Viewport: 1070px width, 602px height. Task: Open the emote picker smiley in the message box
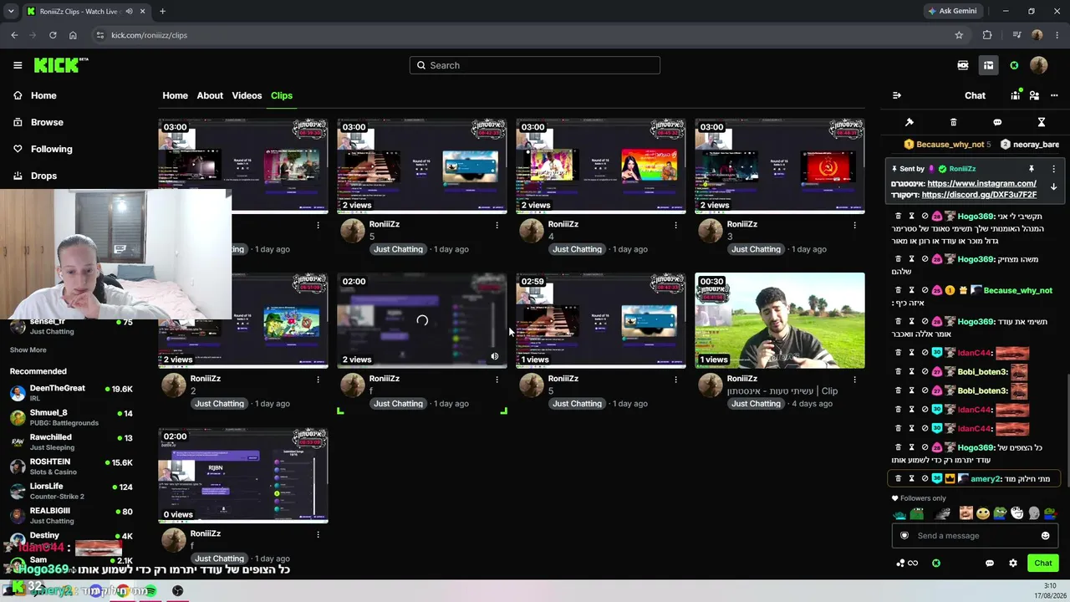click(1045, 536)
